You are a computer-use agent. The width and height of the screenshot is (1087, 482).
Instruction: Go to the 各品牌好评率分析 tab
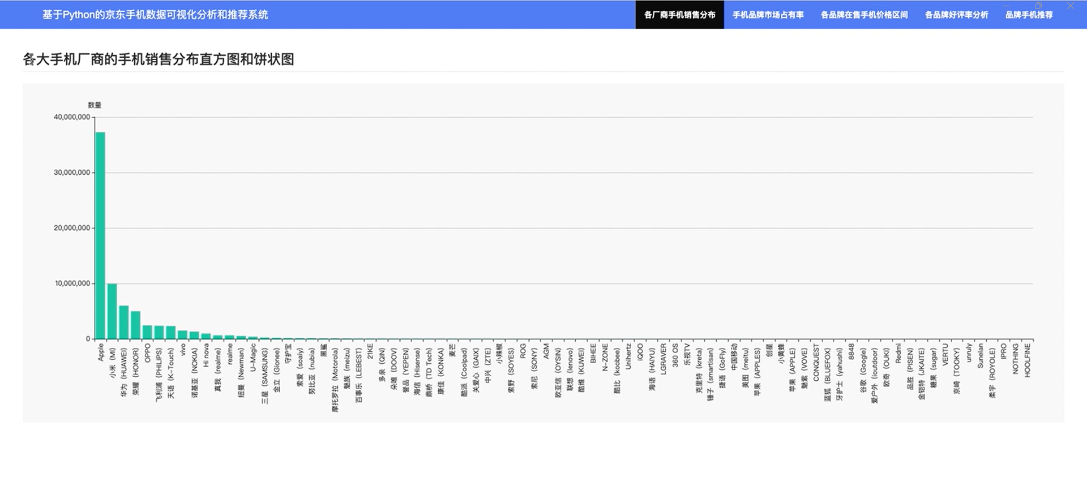click(x=956, y=15)
